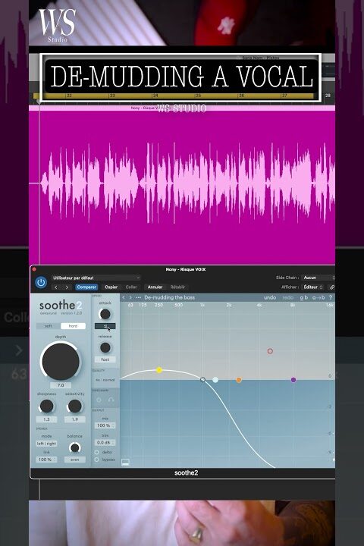Select the purple band node at 8k
Image resolution: width=364 pixels, height=546 pixels.
[x=293, y=380]
